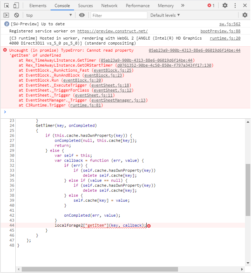Click the code pane vertical scrollbar thumb

pyautogui.click(x=248, y=190)
